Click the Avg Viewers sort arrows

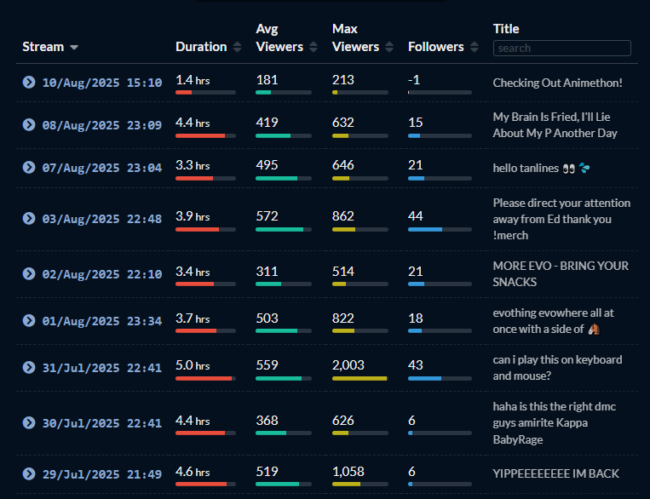click(x=313, y=47)
